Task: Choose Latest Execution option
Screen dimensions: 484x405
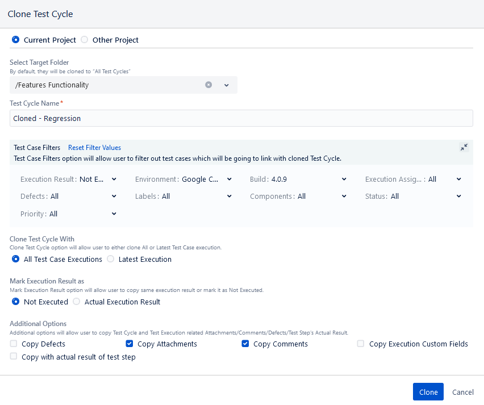Action: click(x=111, y=259)
